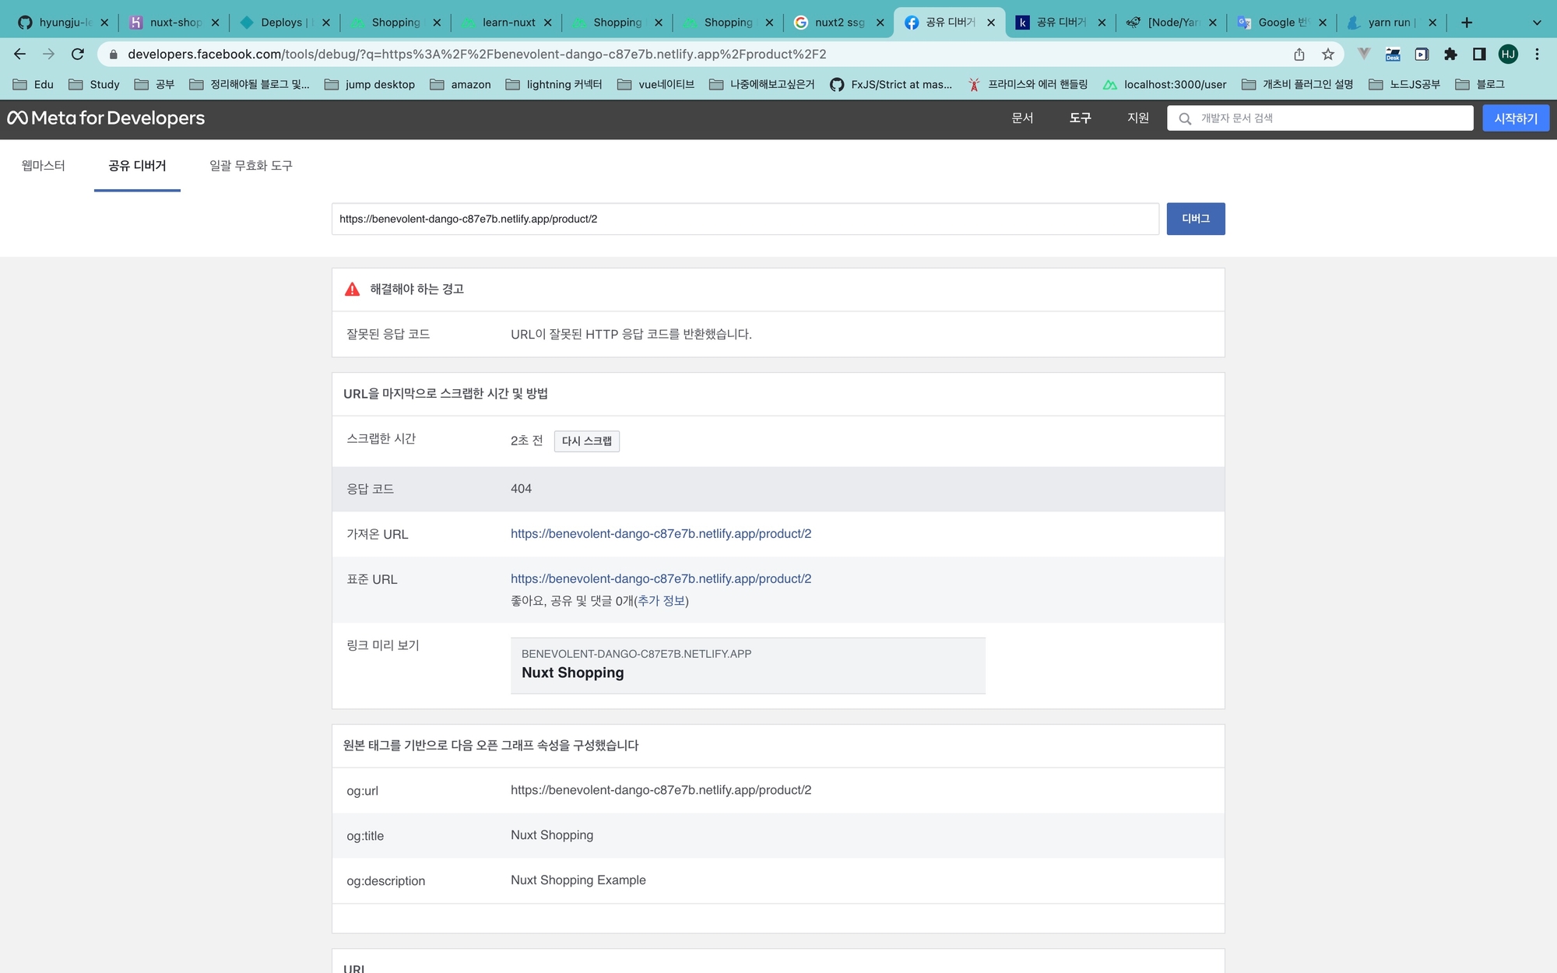Open the 노드JS공부 bookmark folder
The image size is (1557, 973).
(1404, 84)
